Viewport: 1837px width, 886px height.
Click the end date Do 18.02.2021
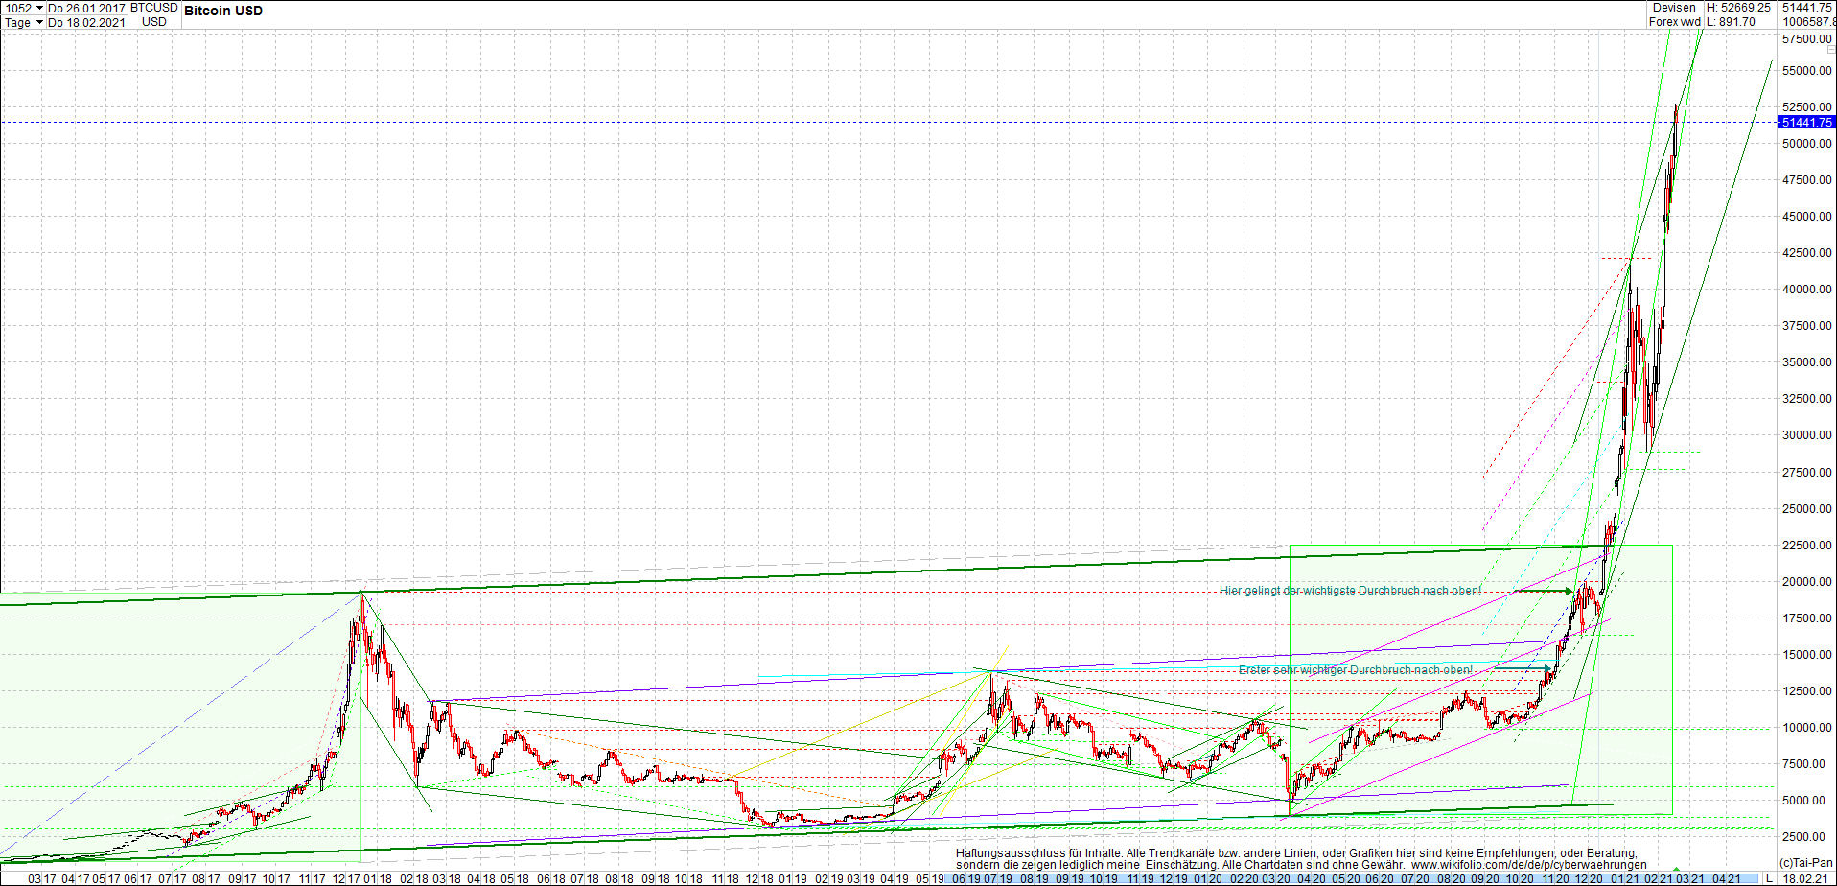point(86,22)
